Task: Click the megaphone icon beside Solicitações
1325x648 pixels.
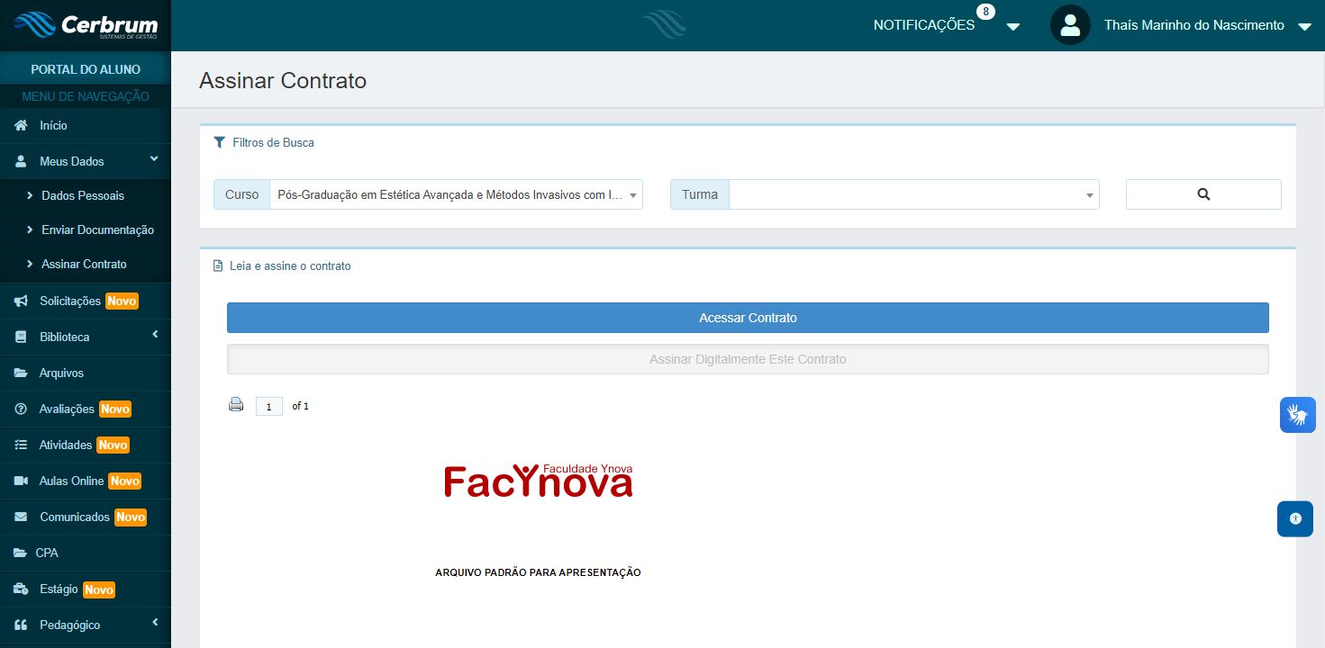Action: click(x=21, y=301)
